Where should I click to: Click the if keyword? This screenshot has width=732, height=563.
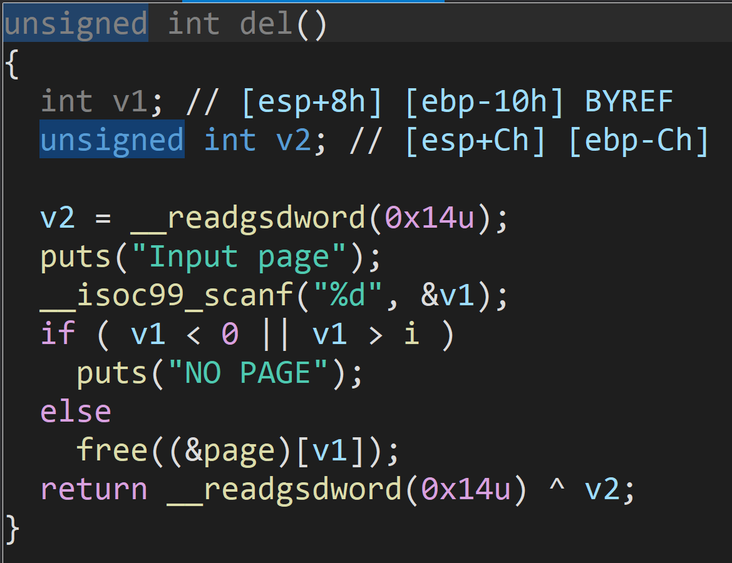click(58, 334)
